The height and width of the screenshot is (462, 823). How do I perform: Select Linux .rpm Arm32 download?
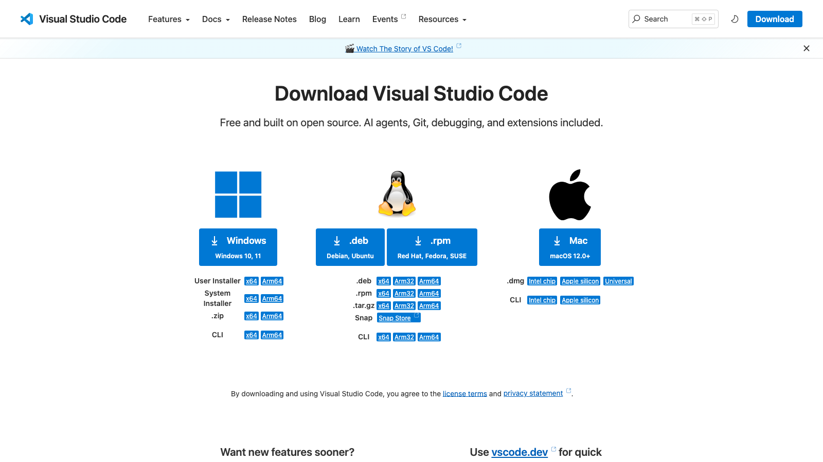[x=404, y=294]
